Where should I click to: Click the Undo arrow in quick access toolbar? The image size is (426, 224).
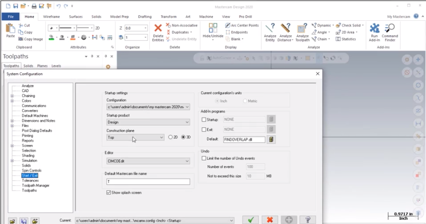(x=59, y=6)
